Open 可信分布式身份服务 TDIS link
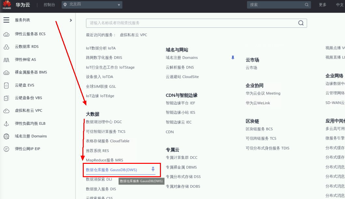This screenshot has width=345, height=199. point(267,148)
